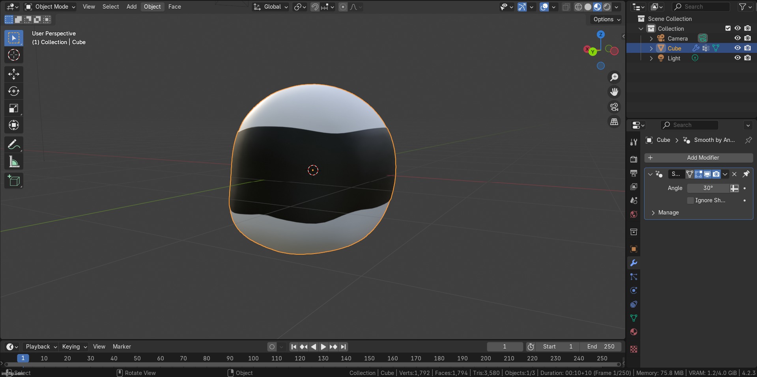
Task: Open the Output properties tab
Action: (x=634, y=173)
